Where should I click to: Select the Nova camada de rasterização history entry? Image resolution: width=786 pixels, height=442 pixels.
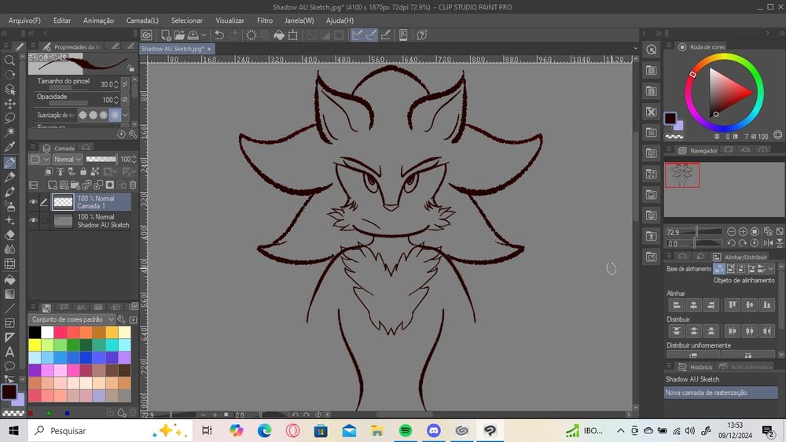706,392
